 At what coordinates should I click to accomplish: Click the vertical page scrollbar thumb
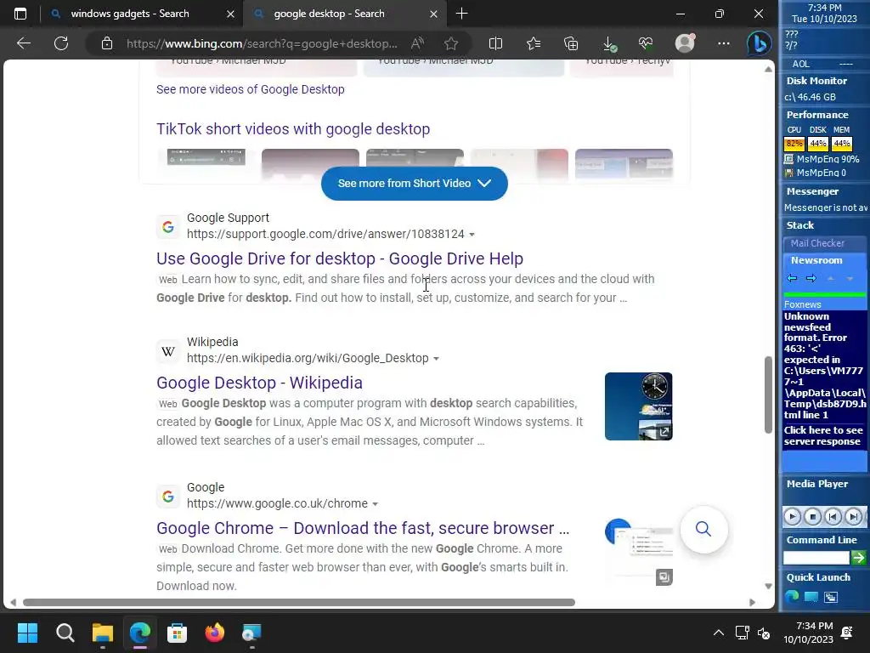tap(768, 395)
